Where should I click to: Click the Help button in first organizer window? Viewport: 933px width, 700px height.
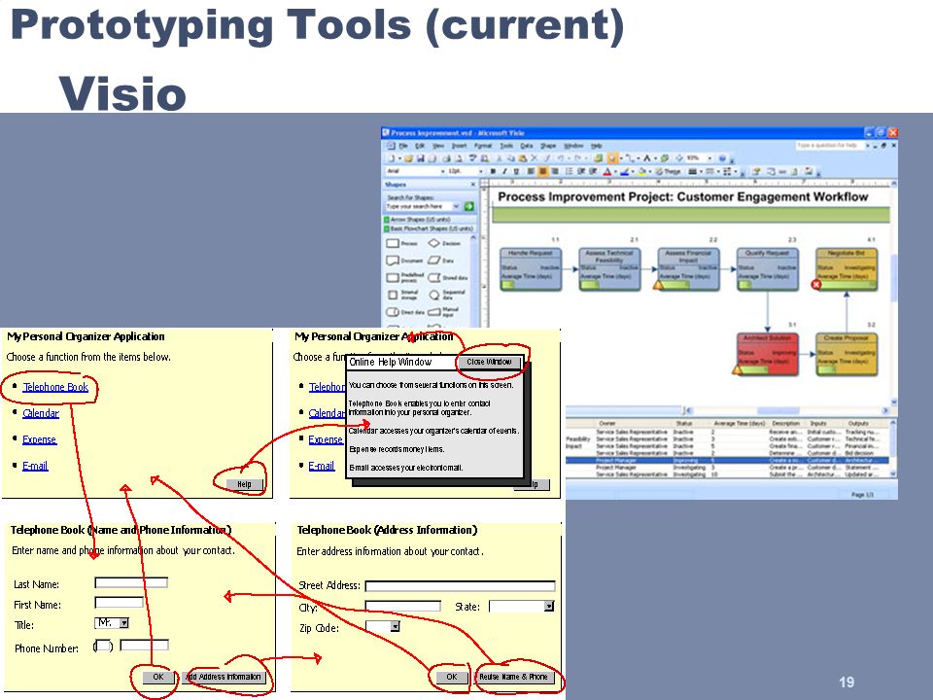pos(245,484)
